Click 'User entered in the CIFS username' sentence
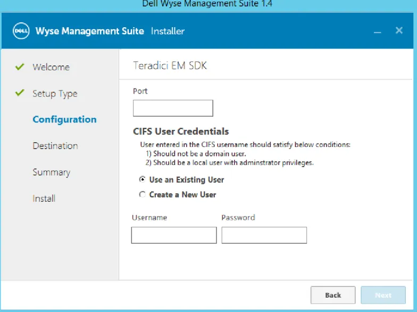 (245, 145)
